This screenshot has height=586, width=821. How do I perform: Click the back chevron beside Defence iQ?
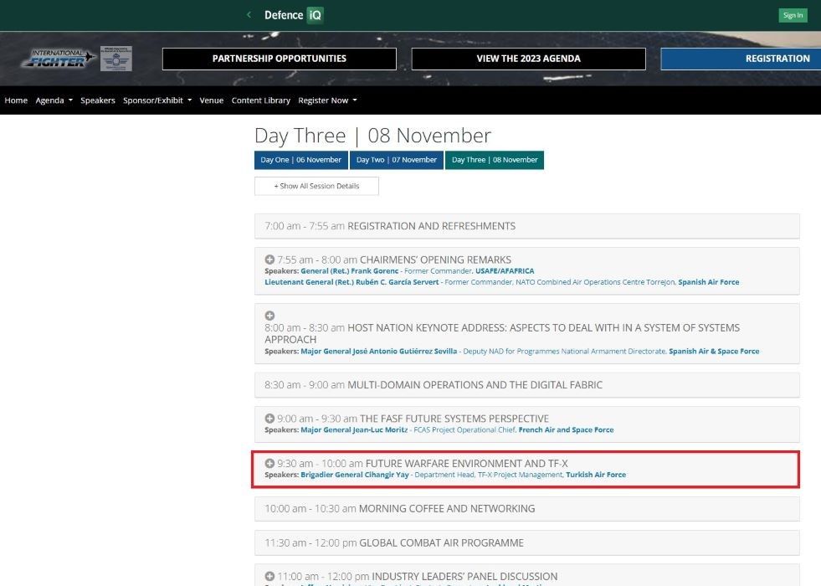(249, 15)
